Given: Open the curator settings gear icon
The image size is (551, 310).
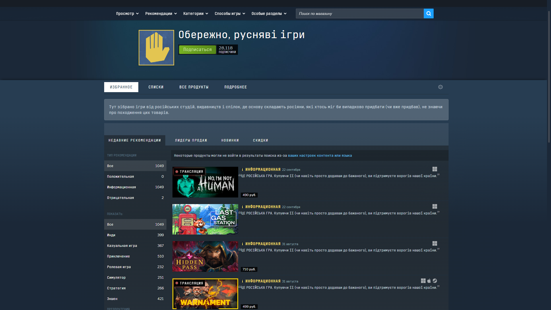Looking at the screenshot, I should 440,87.
